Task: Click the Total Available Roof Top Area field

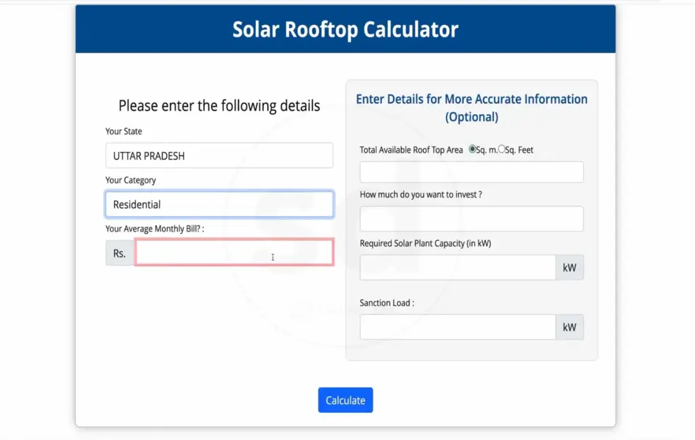Action: pyautogui.click(x=471, y=172)
